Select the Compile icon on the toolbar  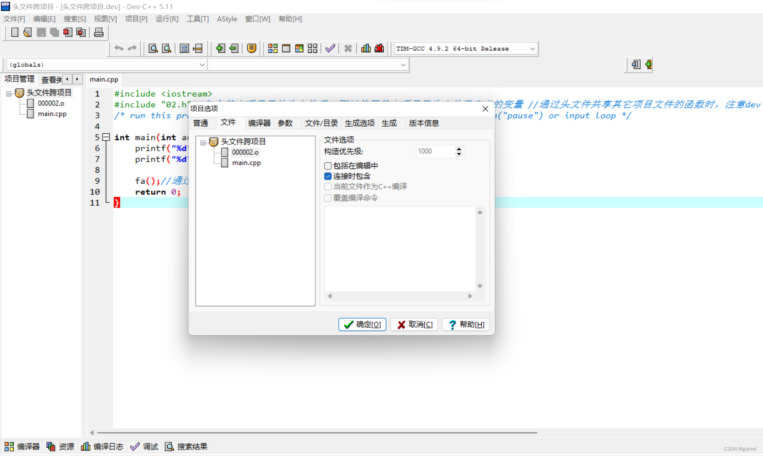tap(273, 48)
